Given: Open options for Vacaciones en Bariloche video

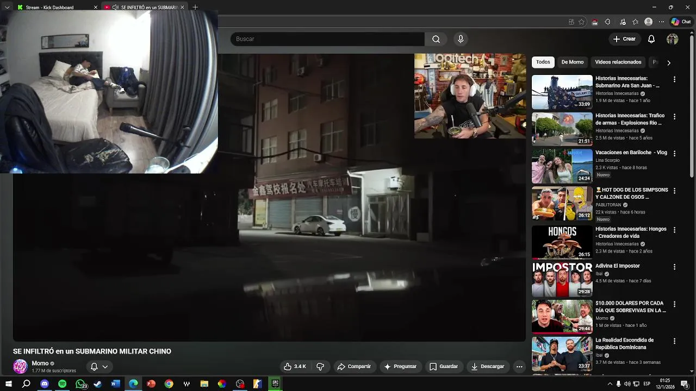Looking at the screenshot, I should pos(674,154).
